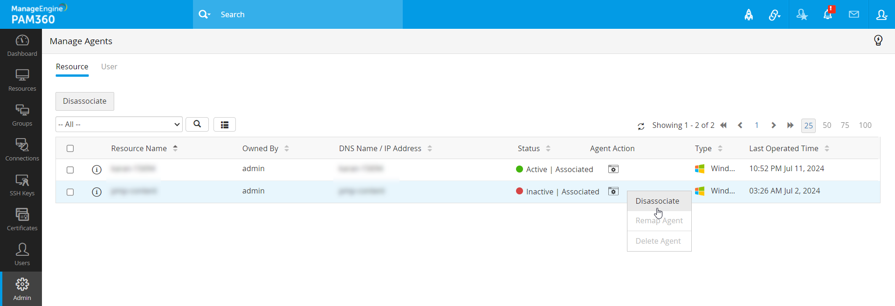Open Groups in the sidebar
This screenshot has height=306, width=895.
[22, 116]
